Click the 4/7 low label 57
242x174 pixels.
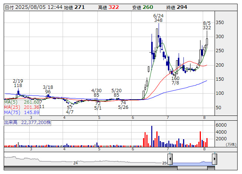(x=70, y=107)
